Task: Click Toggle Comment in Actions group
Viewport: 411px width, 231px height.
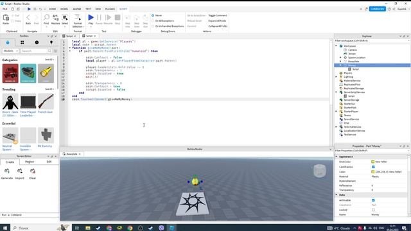Action: point(218,15)
